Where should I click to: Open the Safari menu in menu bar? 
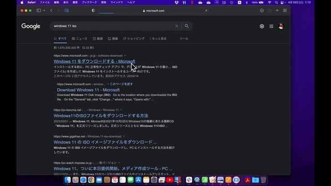coord(32,2)
